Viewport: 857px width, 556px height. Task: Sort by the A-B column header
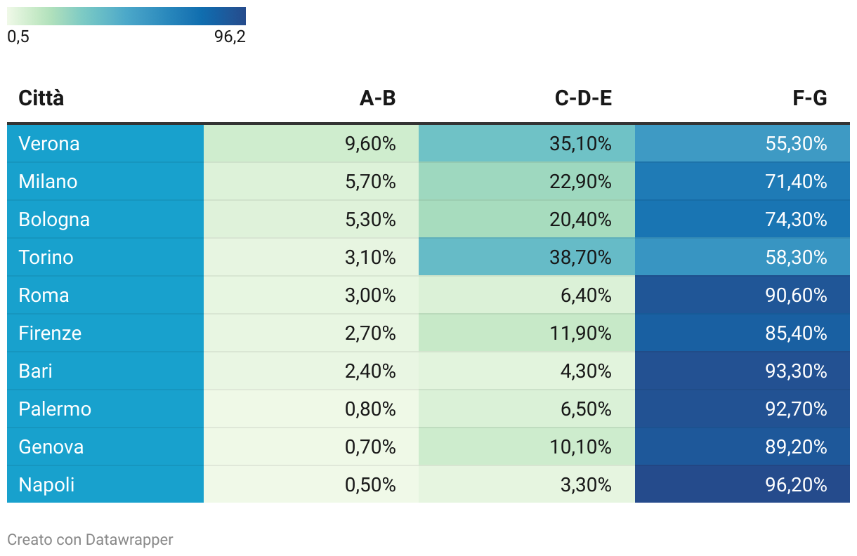[x=377, y=98]
